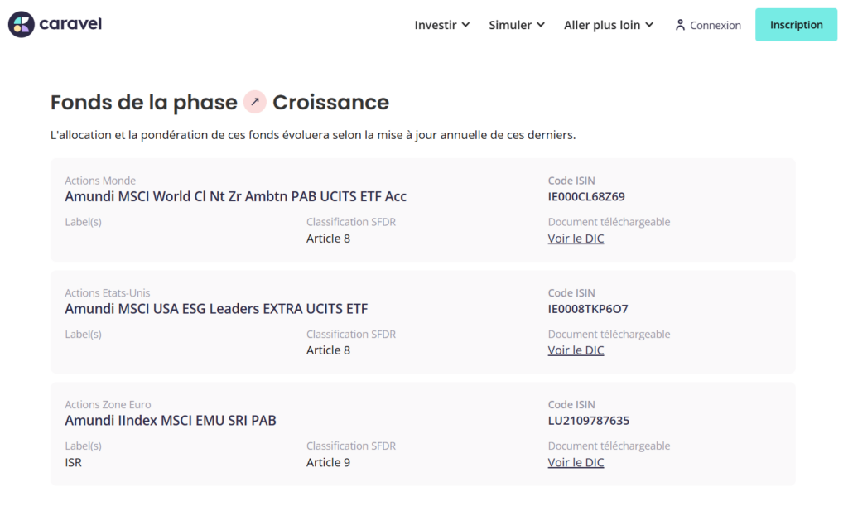848x516 pixels.
Task: Click the Actions Zone Euro category label
Action: coord(108,404)
